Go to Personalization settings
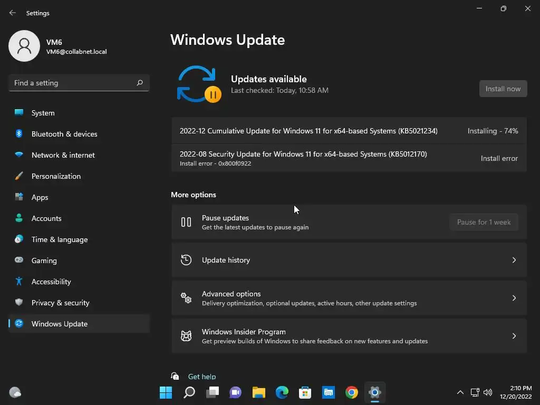Screen dimensions: 540x405 click(79, 176)
